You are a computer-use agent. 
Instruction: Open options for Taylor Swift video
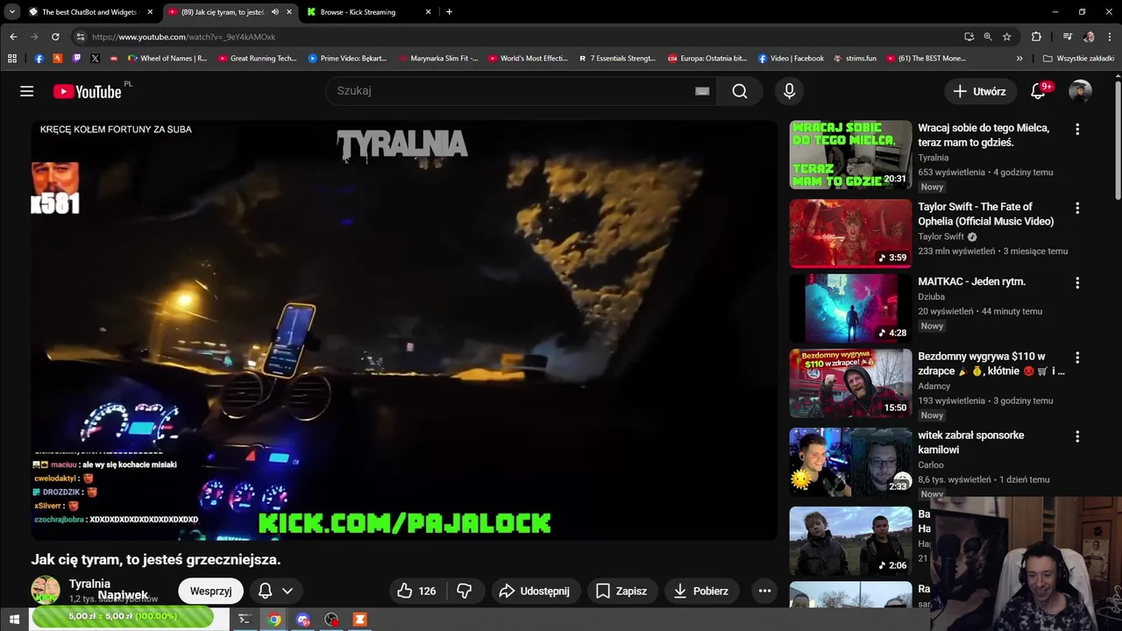[x=1077, y=208]
